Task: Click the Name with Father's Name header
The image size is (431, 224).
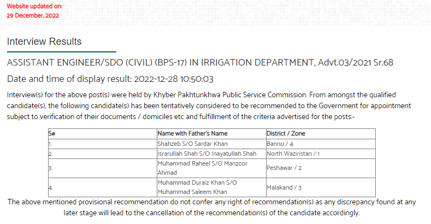Action: point(211,133)
